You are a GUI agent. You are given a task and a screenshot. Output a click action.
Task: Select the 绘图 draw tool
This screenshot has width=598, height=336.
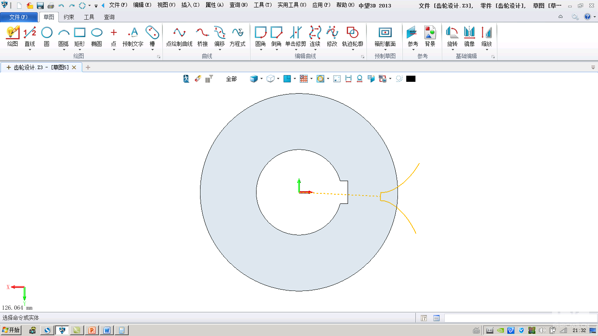[x=13, y=36]
